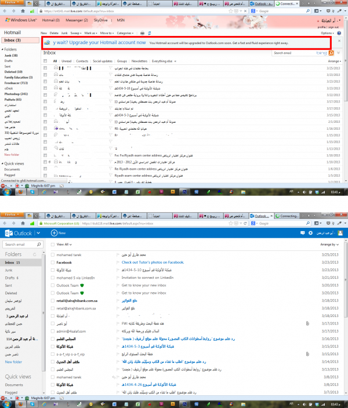Tick the s-a-f_vip message checkbox

pos(53,354)
